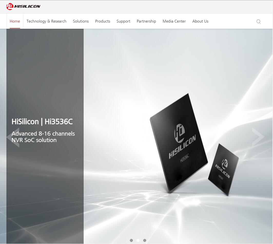Advance to next slide arrow
This screenshot has height=244, width=273.
[x=258, y=137]
